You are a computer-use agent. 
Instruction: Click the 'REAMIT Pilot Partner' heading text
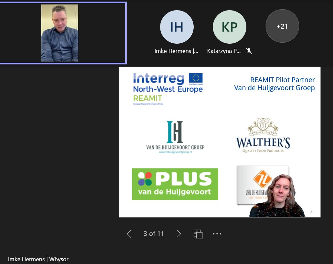283,80
